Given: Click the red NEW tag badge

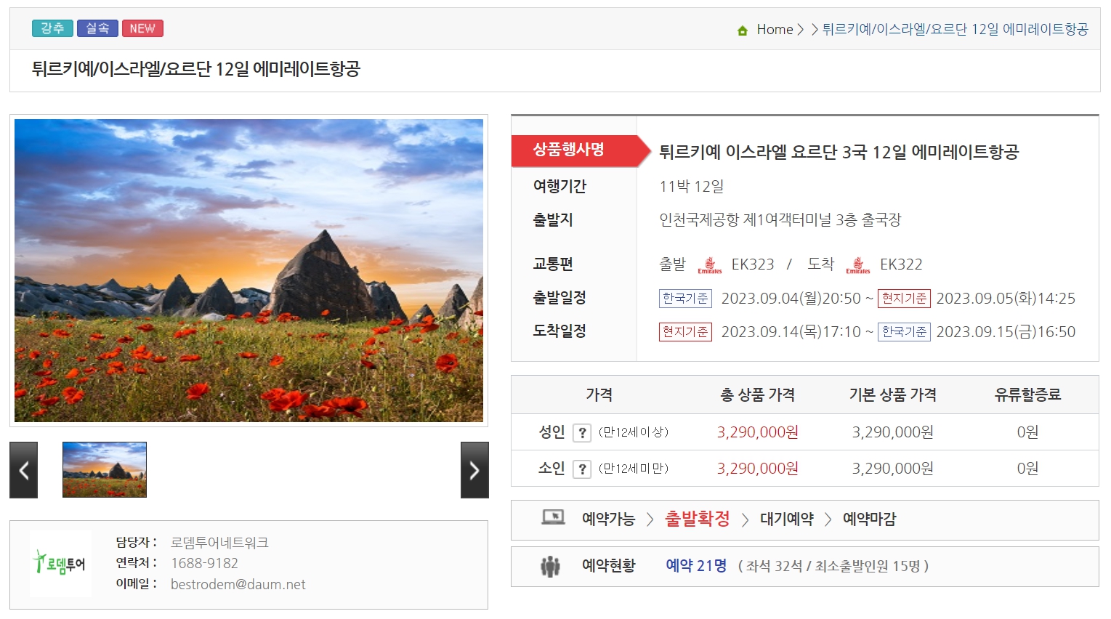Looking at the screenshot, I should point(142,28).
